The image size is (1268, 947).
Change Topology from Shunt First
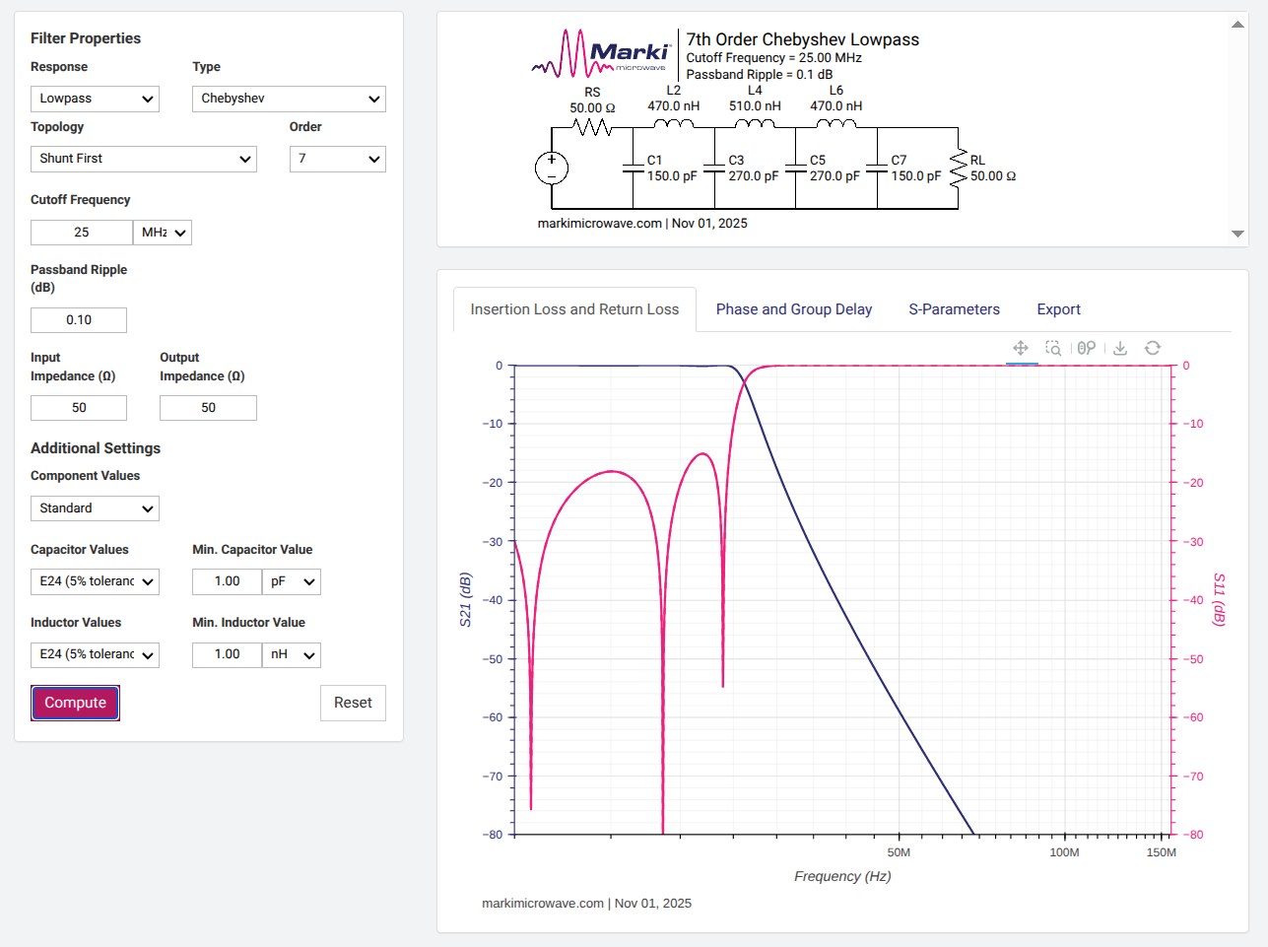point(143,159)
